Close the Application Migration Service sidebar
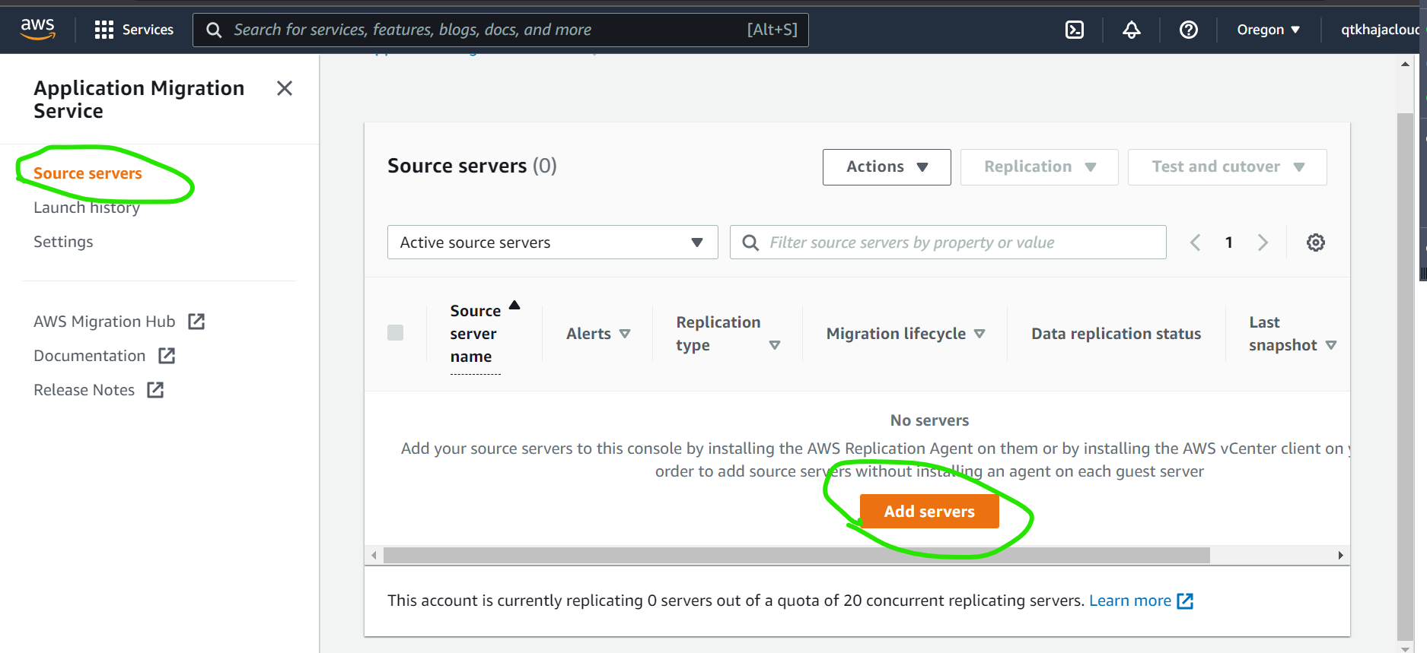This screenshot has height=653, width=1427. point(285,88)
